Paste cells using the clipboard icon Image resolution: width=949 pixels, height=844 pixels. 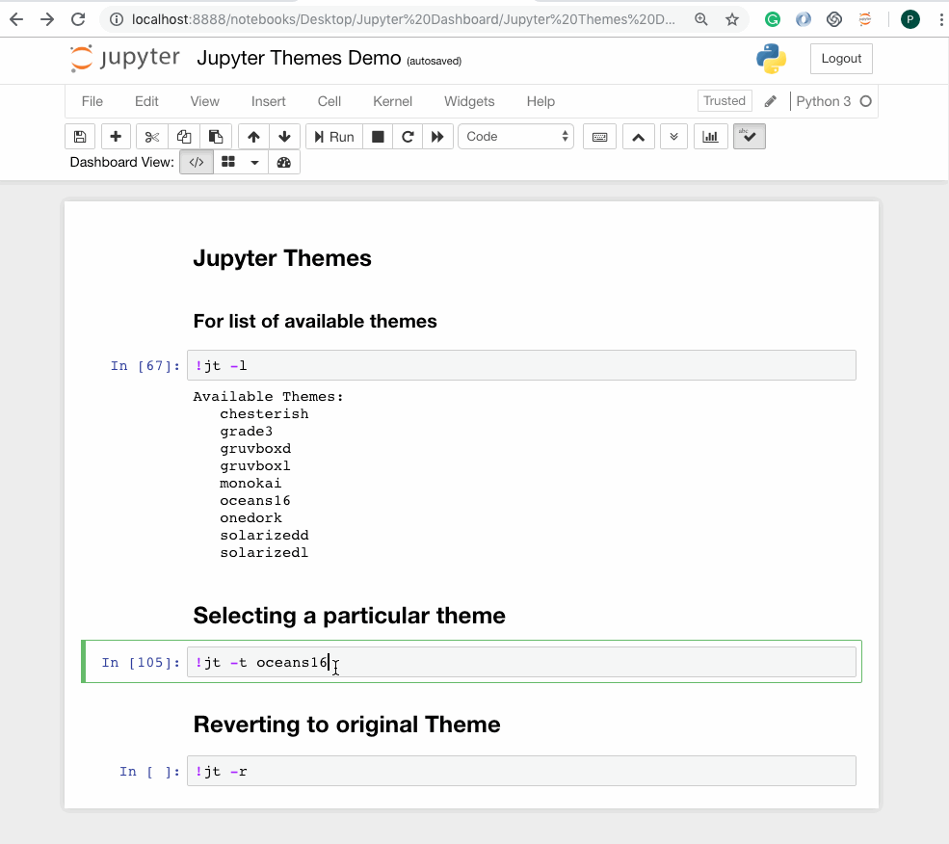216,137
